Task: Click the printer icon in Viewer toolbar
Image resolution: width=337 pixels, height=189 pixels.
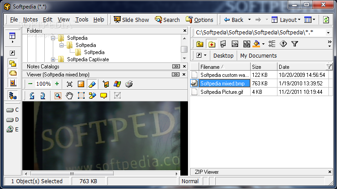Action: [129, 84]
